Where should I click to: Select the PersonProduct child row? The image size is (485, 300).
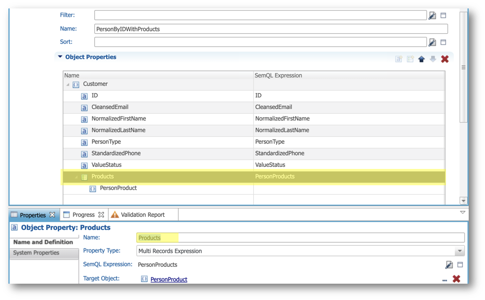pyautogui.click(x=254, y=188)
